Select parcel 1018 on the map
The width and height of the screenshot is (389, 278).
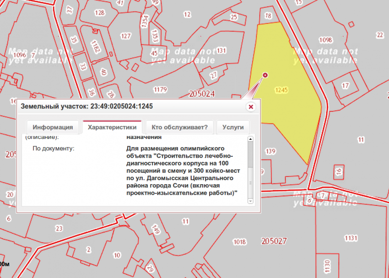point(239,242)
